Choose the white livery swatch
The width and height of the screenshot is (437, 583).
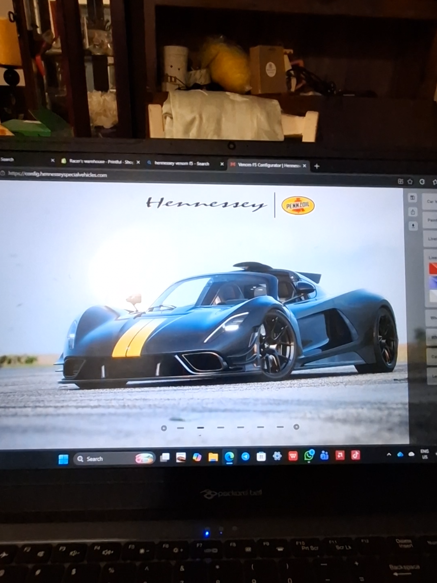click(x=433, y=296)
